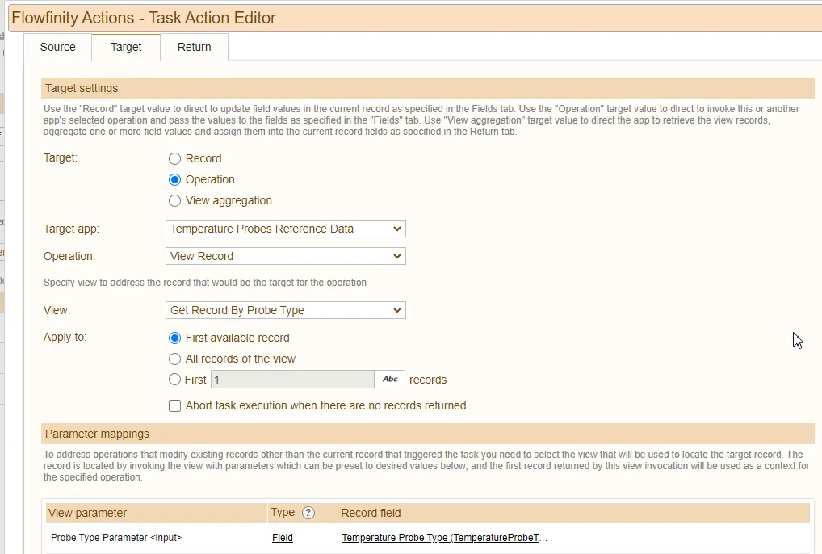
Task: Select the First N records radio button
Action: point(174,380)
